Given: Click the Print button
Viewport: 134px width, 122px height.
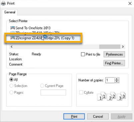Looking at the screenshot, I should click(74, 116).
